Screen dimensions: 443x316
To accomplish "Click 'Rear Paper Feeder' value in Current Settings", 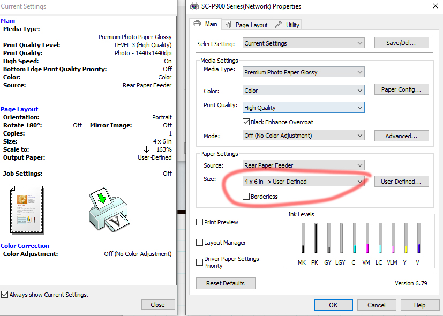I will (147, 85).
